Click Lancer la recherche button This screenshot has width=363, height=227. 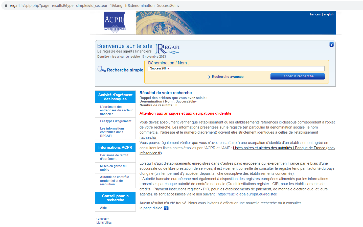(x=298, y=76)
